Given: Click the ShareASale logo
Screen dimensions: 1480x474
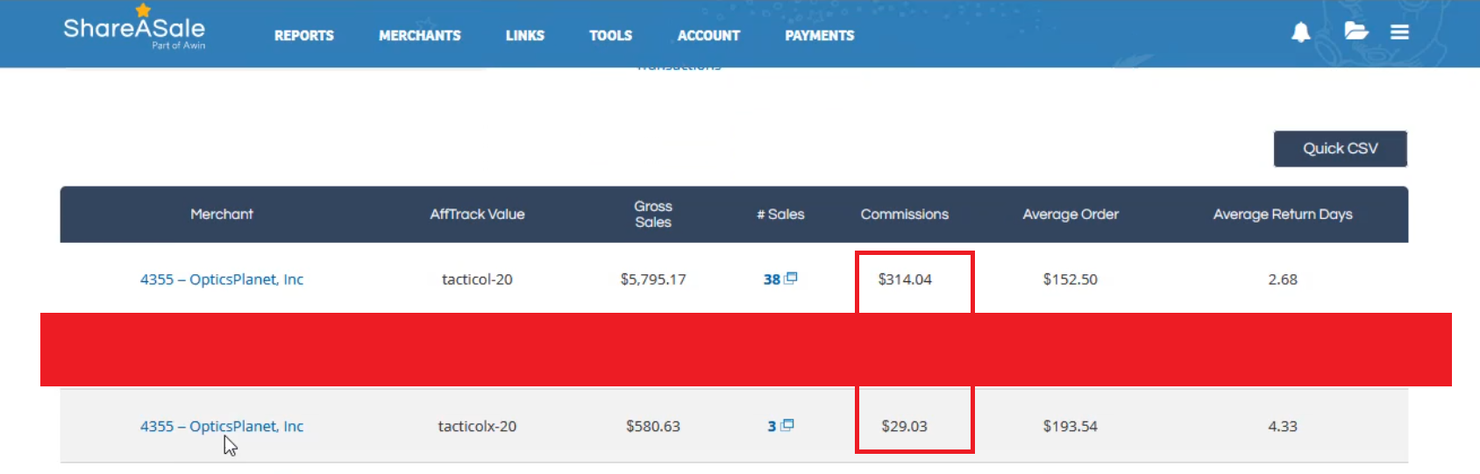Looking at the screenshot, I should pyautogui.click(x=134, y=29).
